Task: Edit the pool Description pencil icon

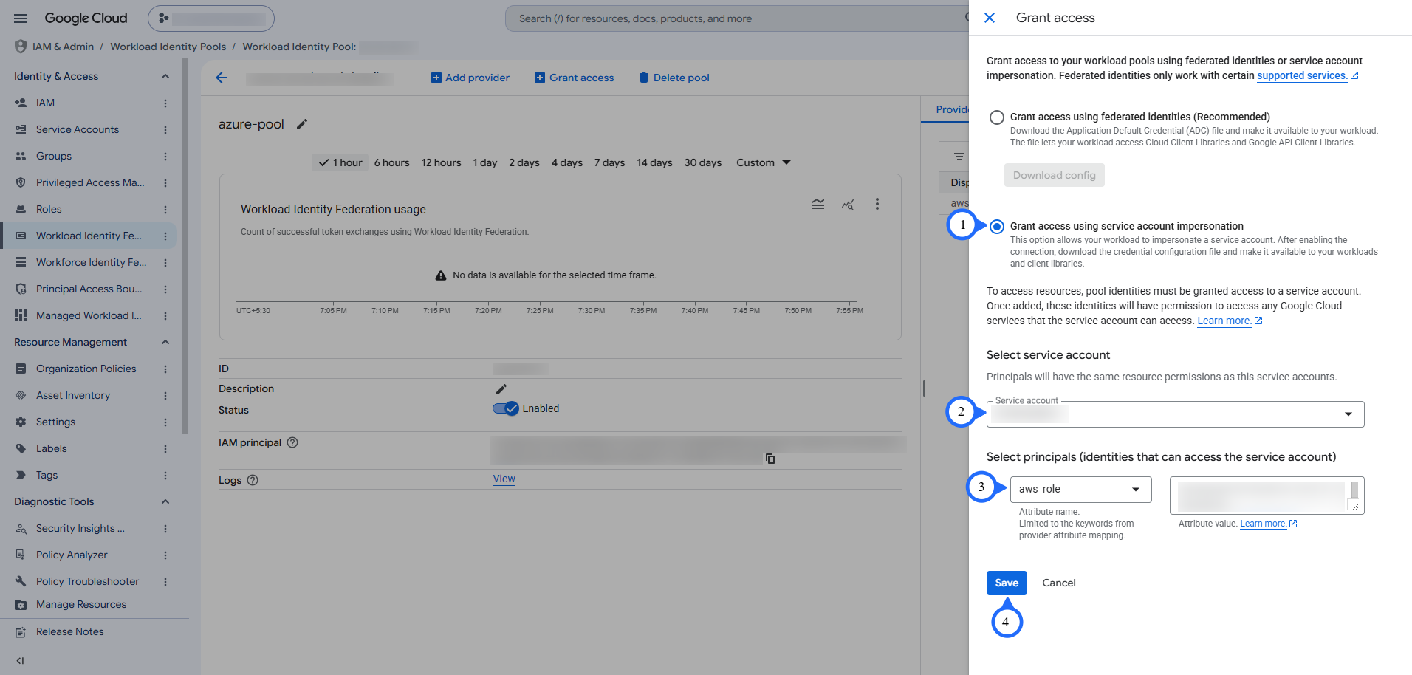Action: 501,388
